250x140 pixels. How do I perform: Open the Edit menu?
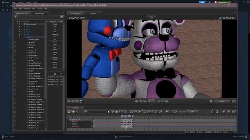(20, 9)
